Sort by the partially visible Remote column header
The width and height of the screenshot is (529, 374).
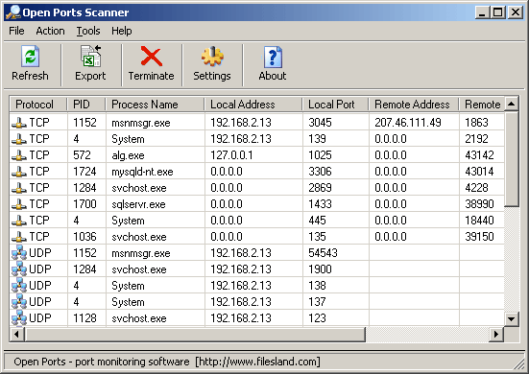pyautogui.click(x=482, y=105)
